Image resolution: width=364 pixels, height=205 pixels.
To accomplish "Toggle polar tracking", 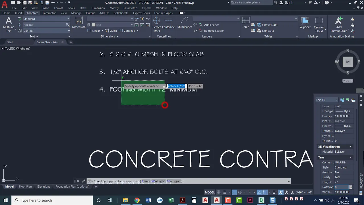I will point(240,192).
